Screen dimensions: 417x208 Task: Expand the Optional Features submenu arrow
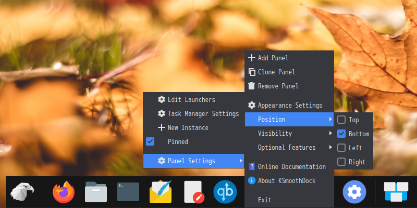(x=330, y=147)
